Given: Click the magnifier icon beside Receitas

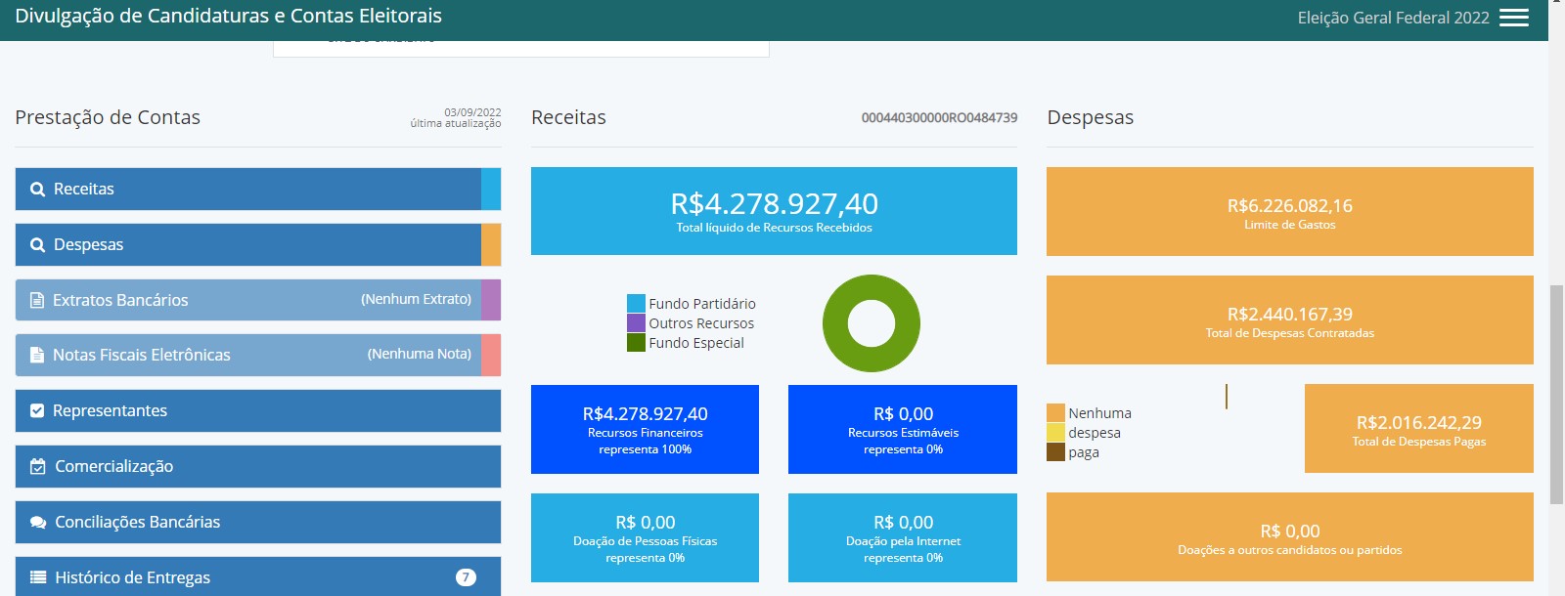Looking at the screenshot, I should pos(37,190).
